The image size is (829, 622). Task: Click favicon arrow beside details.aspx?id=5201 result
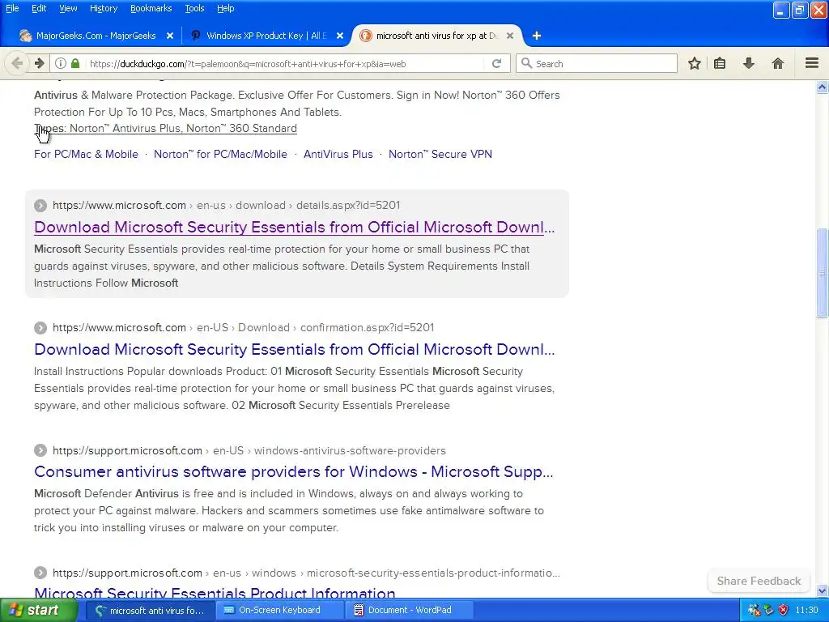pyautogui.click(x=40, y=205)
